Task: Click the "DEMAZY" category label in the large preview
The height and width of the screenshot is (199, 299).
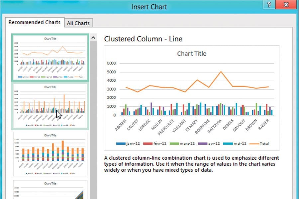Action: pyautogui.click(x=192, y=125)
